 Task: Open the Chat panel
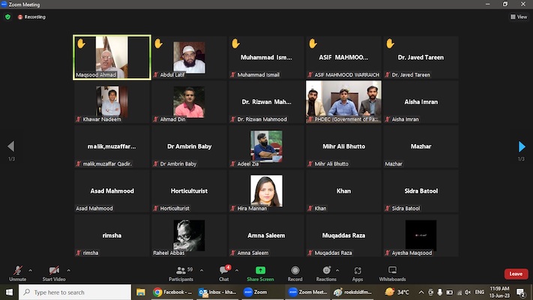coord(223,271)
